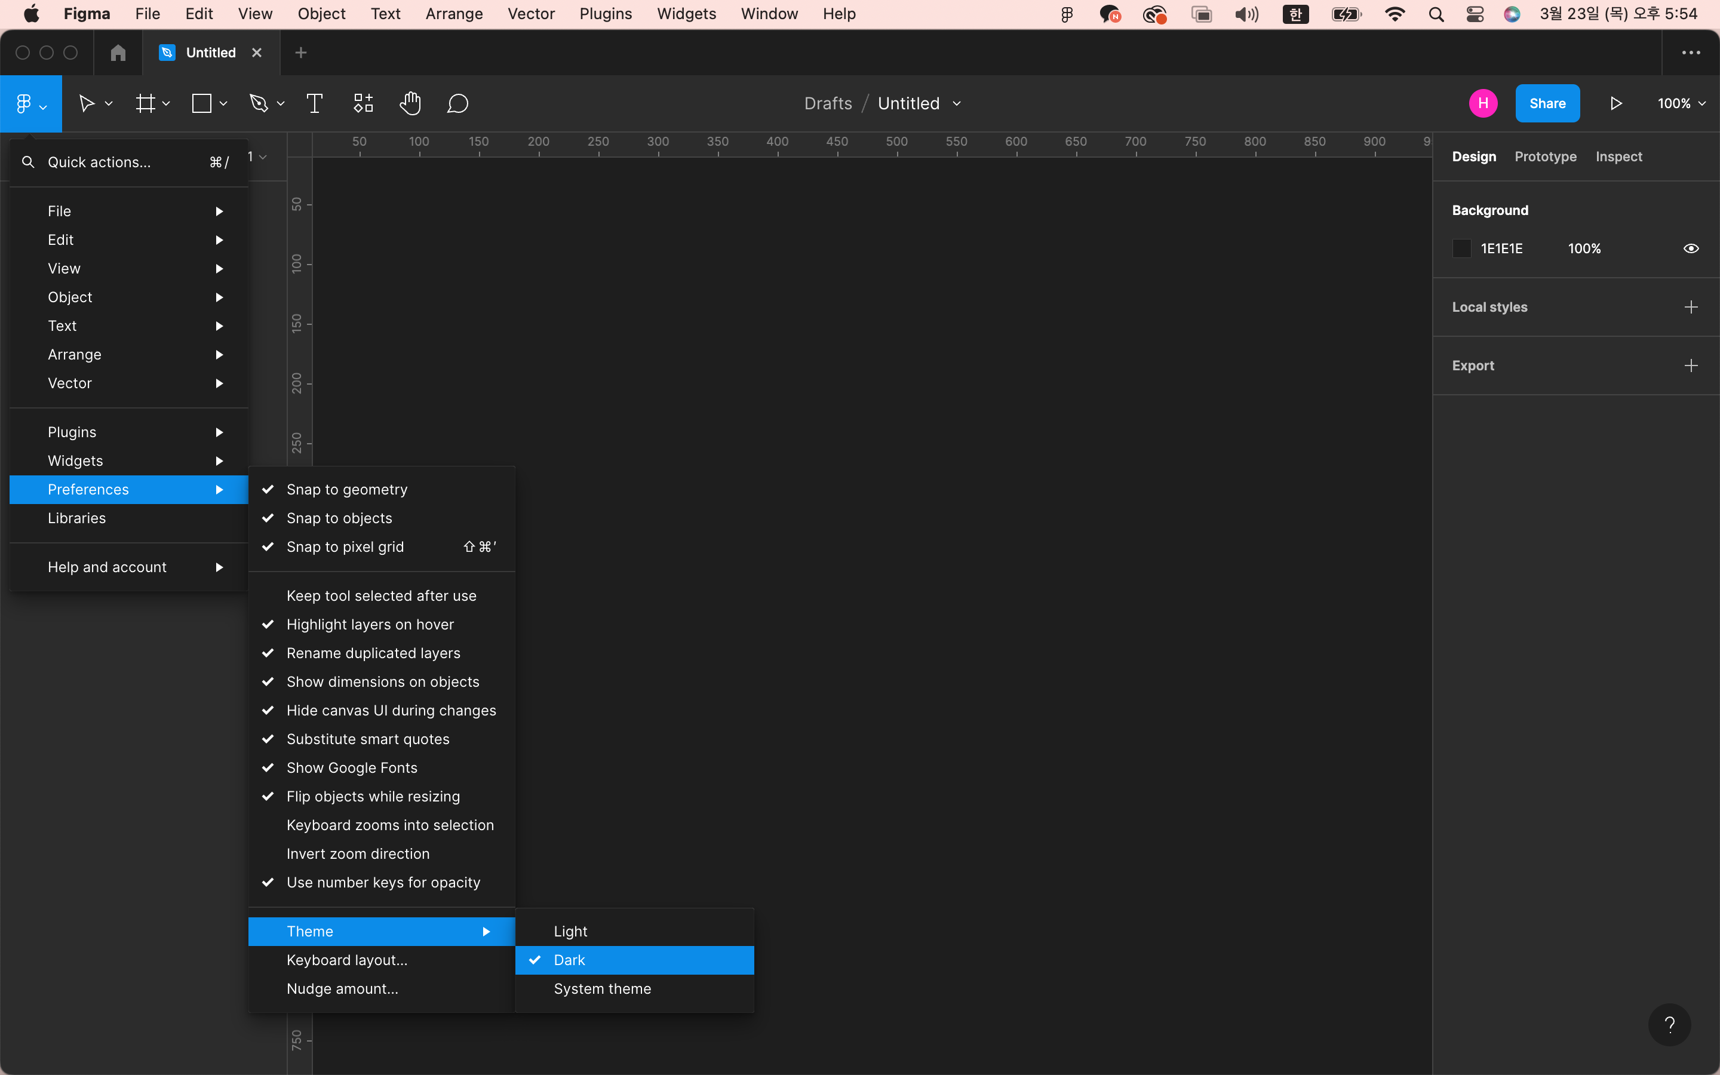Click the blue Share button

point(1547,104)
